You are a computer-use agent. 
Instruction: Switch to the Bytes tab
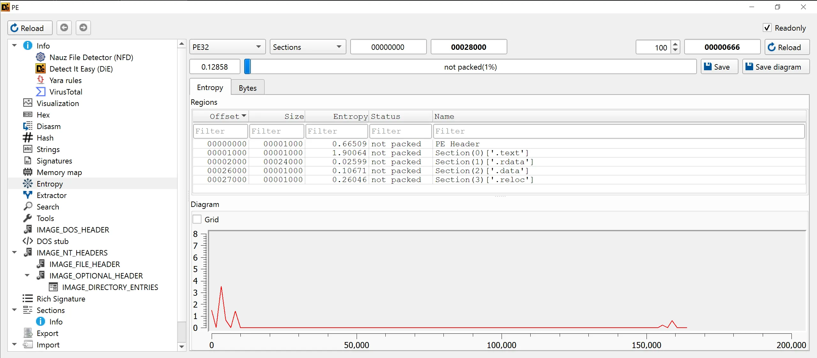(247, 88)
